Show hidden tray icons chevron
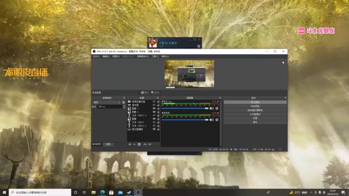The height and width of the screenshot is (196, 349). click(311, 193)
